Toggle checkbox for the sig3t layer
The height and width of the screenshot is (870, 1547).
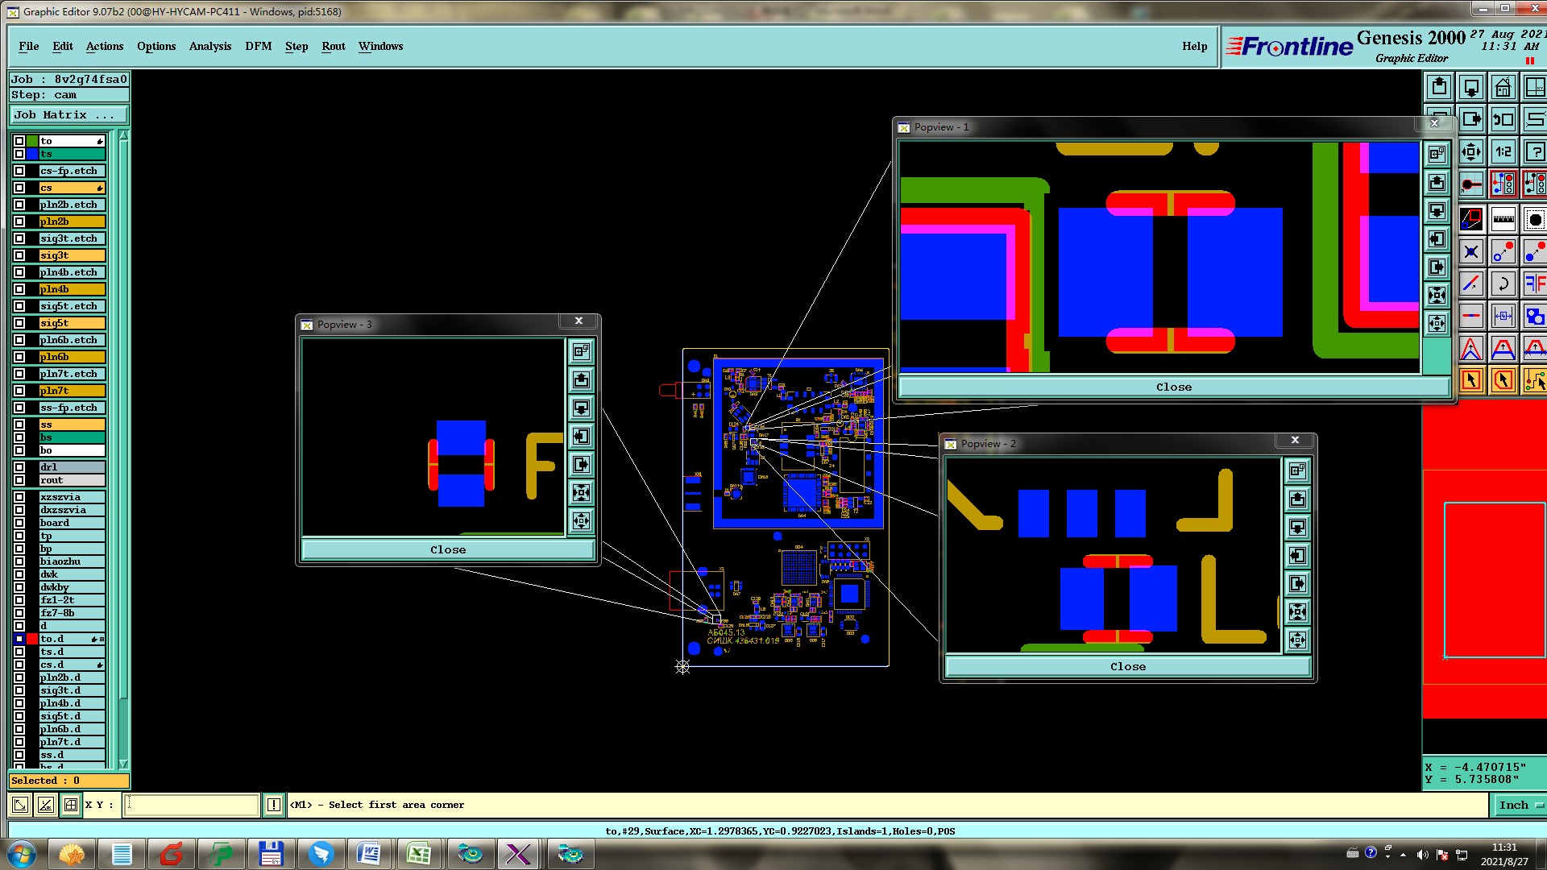[x=19, y=255]
